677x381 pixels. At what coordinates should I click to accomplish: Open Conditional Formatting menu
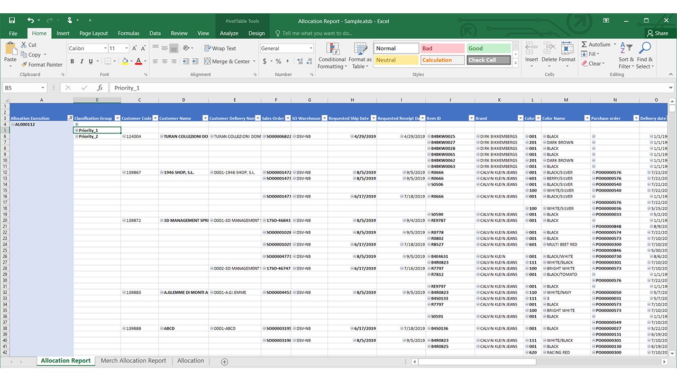tap(332, 56)
